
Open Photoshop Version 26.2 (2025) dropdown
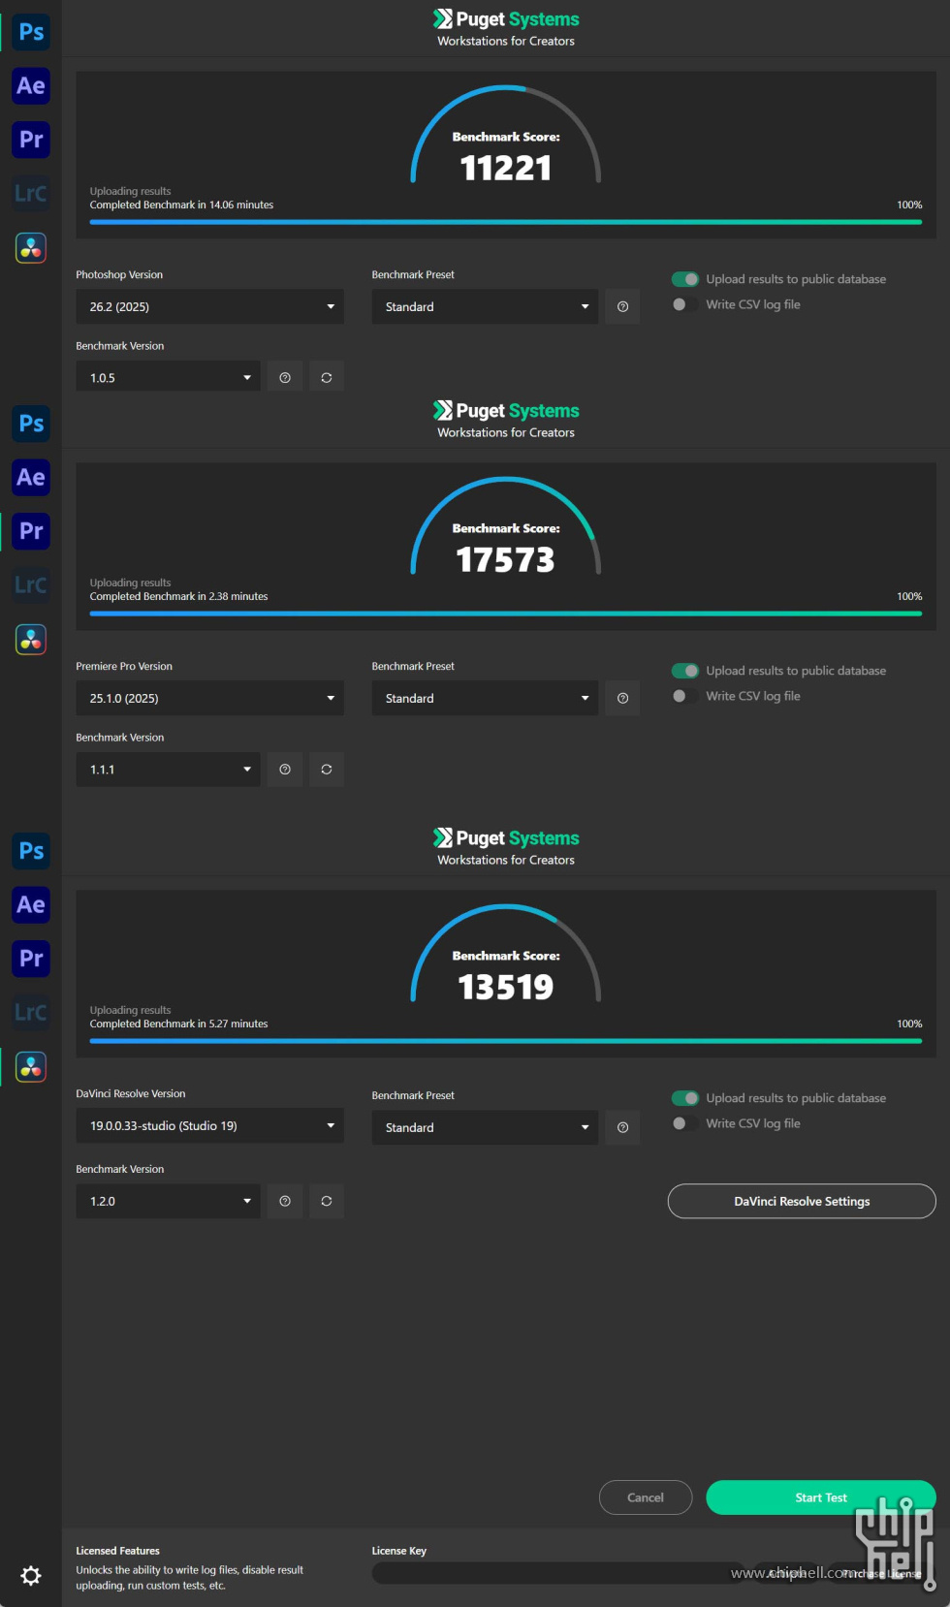click(210, 306)
